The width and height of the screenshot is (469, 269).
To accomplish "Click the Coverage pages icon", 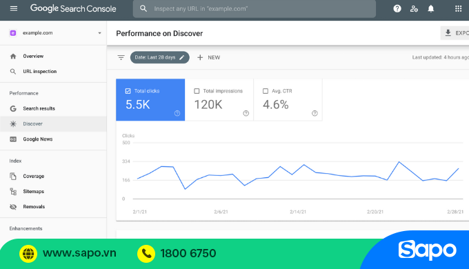I will pos(13,177).
